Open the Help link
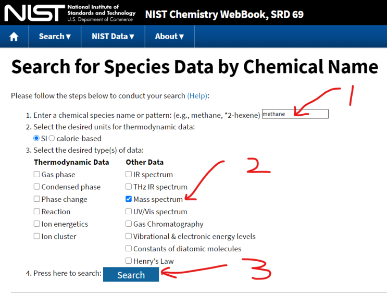Screen dimensions: 387x293 pos(197,96)
